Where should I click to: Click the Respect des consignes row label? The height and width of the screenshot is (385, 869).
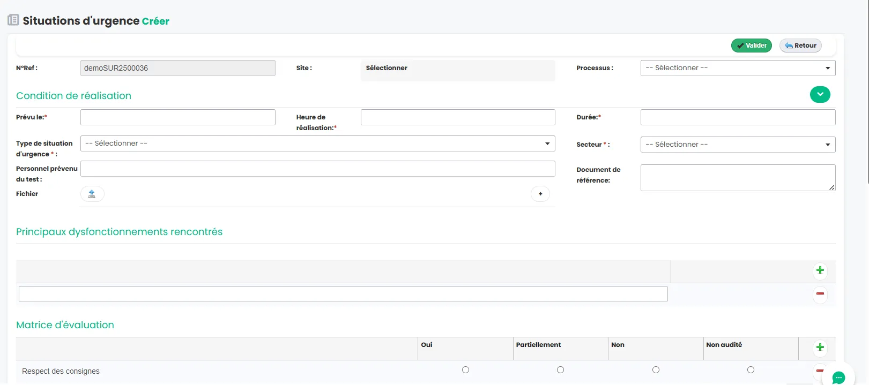pyautogui.click(x=61, y=371)
